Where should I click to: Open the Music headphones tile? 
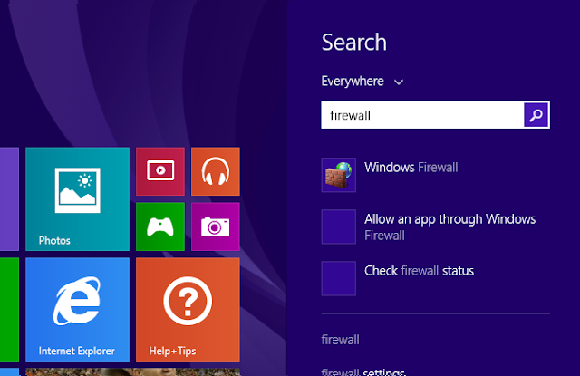216,171
